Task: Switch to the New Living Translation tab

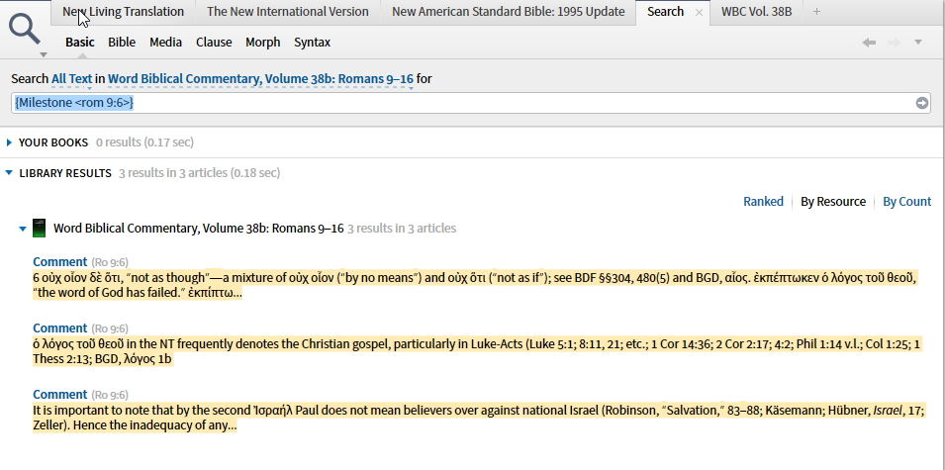Action: pos(123,12)
